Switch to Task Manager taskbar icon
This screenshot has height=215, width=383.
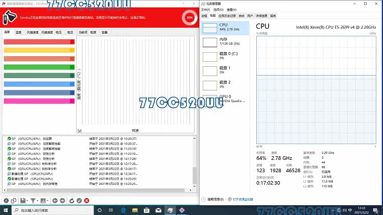[170, 210]
